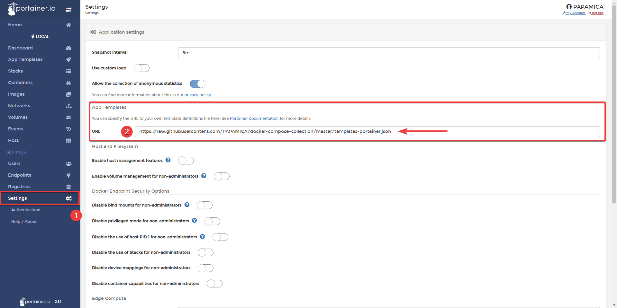Click the Events history icon

tap(68, 129)
